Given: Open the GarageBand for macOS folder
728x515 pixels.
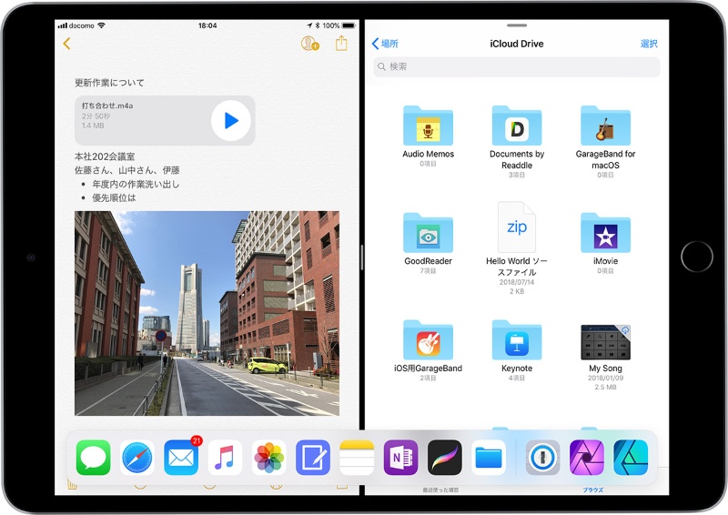Looking at the screenshot, I should pos(605,126).
